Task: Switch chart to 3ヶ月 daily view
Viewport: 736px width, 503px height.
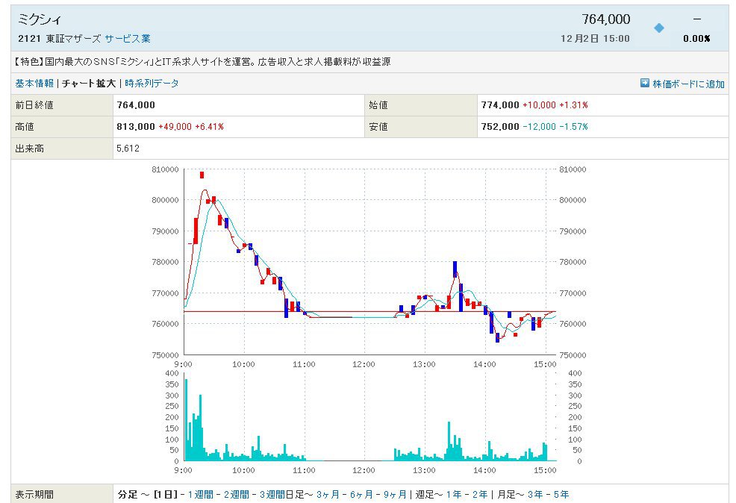Action: point(328,494)
